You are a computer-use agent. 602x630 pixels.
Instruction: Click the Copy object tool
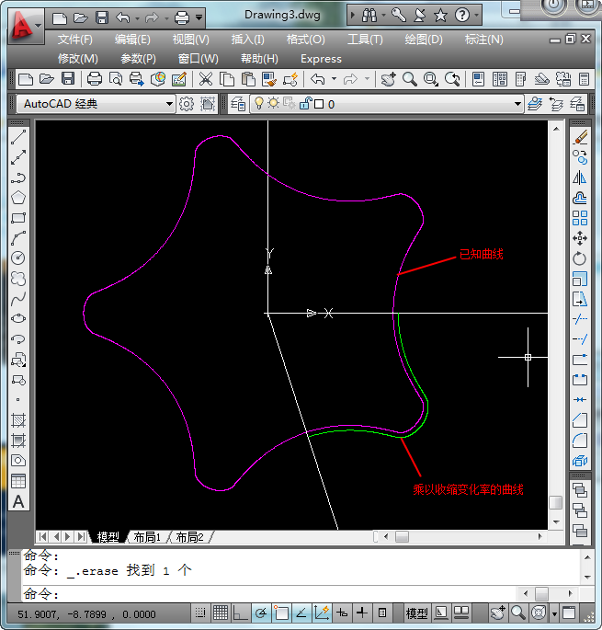pos(580,157)
